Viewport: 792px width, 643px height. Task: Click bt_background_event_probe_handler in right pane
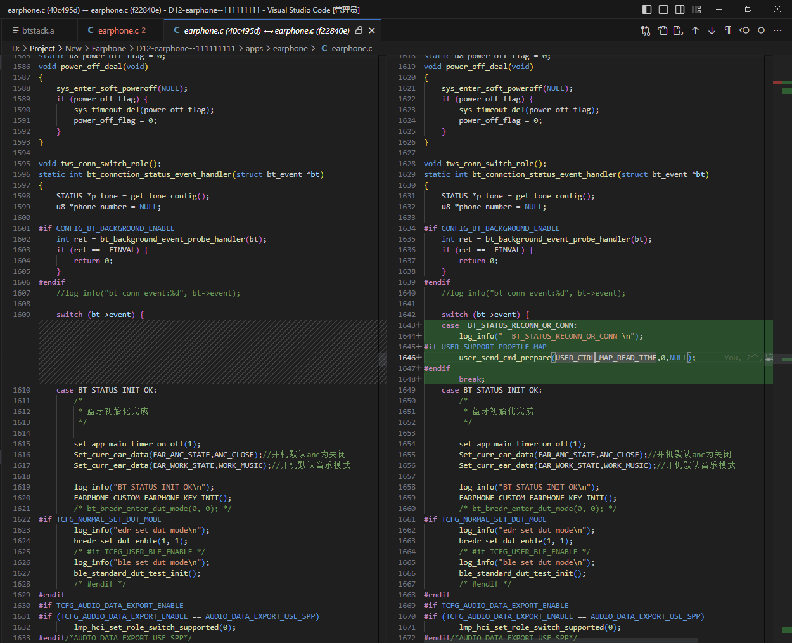558,239
